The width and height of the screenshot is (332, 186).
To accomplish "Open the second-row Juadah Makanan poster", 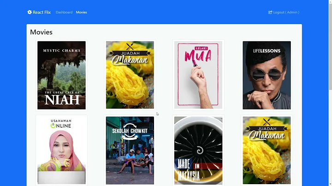I will 267,150.
